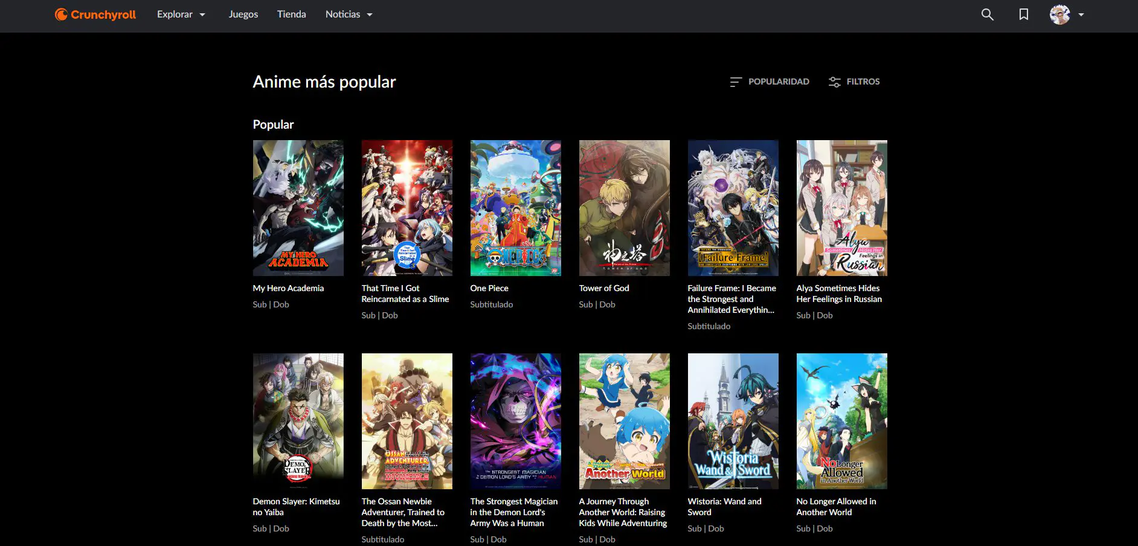
Task: Open the Explorar dropdown menu
Action: (181, 14)
